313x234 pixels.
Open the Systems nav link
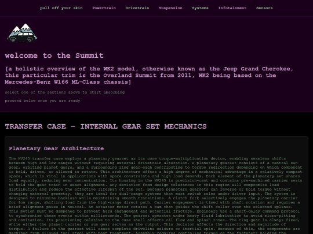tap(200, 8)
